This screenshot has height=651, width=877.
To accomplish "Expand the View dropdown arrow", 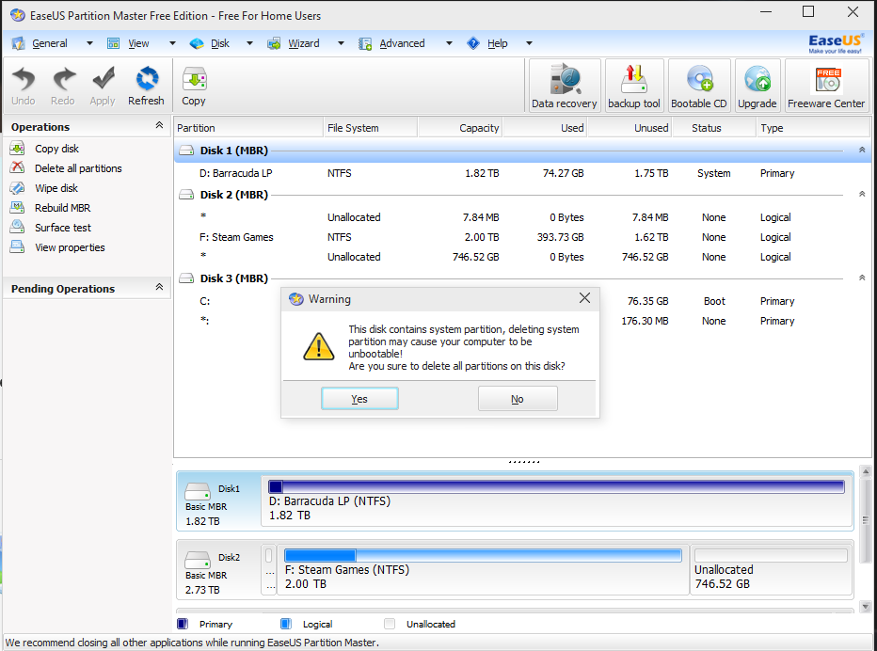I will pos(172,43).
